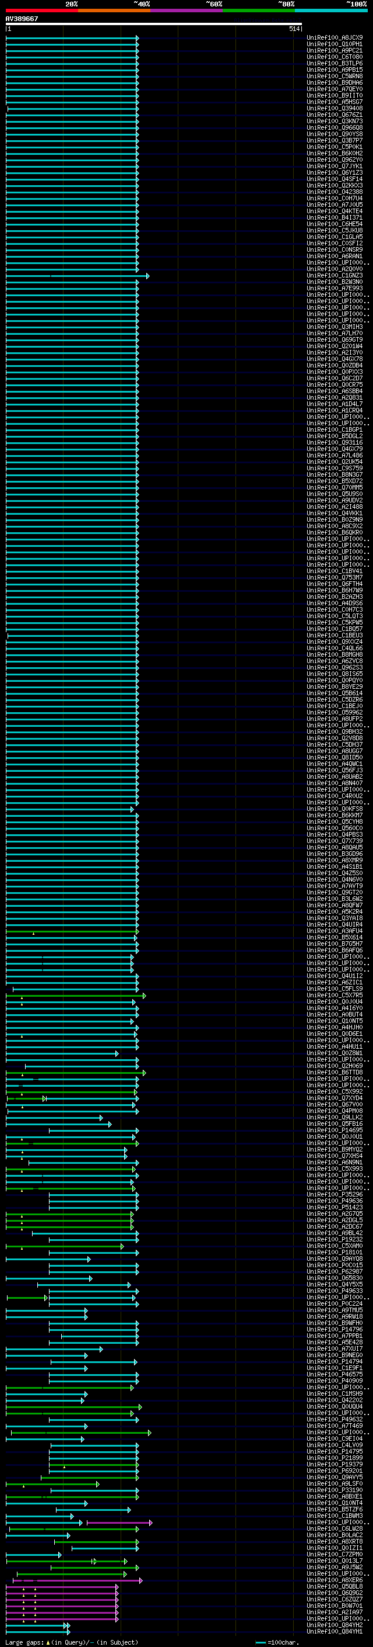373x1647 pixels.
Task: Click the cyan ~100% identity legend segment
Action: pyautogui.click(x=331, y=11)
